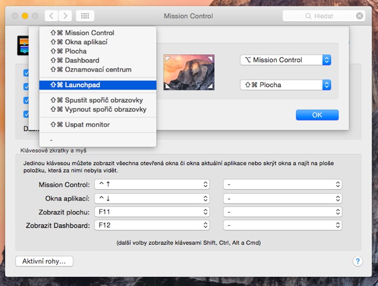Confirm hot corners with OK button

coord(317,115)
